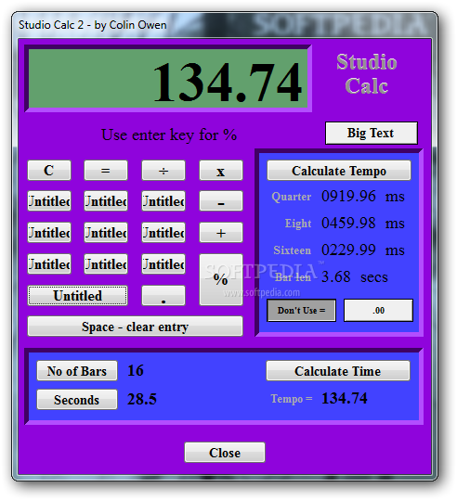Click the Quarter value 0919.96 ms
The width and height of the screenshot is (457, 500).
pyautogui.click(x=363, y=196)
